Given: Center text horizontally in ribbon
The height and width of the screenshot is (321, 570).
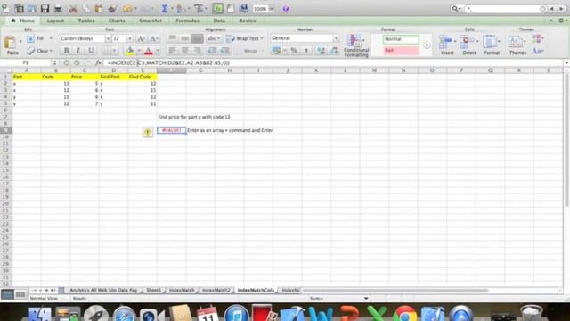Looking at the screenshot, I should coord(184,51).
